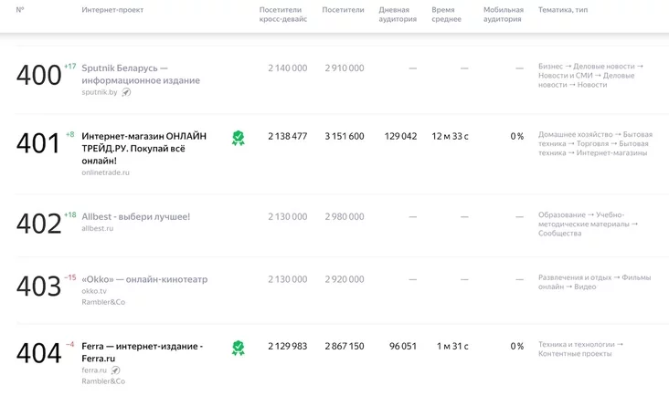
Task: Click the −4 rank change indicator
Action: pyautogui.click(x=70, y=345)
